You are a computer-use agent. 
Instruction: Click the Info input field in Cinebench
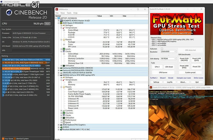tap(31, 50)
